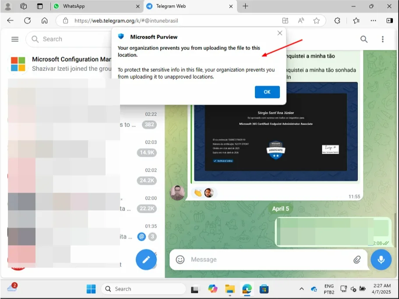The height and width of the screenshot is (299, 399).
Task: Toggle the Edge sidebar pane
Action: [390, 21]
